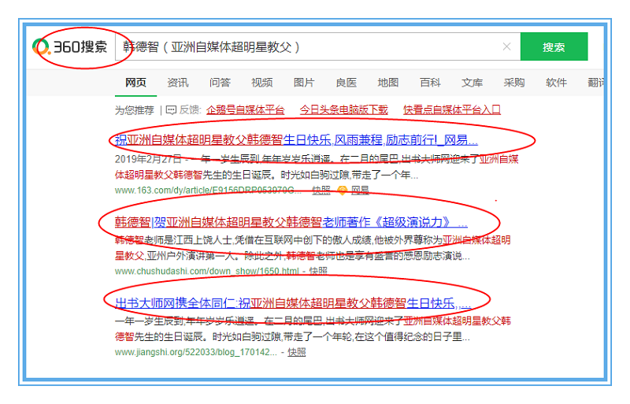Viewport: 630px width, 404px height.
Task: Go to the 地图 tab
Action: click(387, 83)
